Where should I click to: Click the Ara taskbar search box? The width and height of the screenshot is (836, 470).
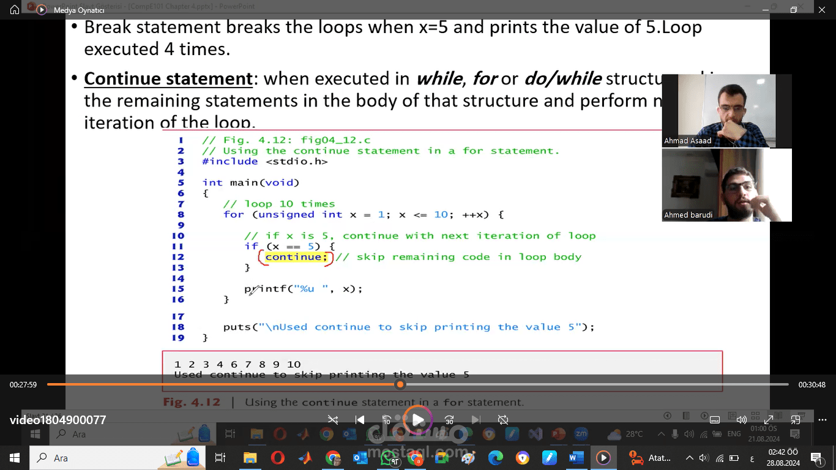click(x=118, y=458)
